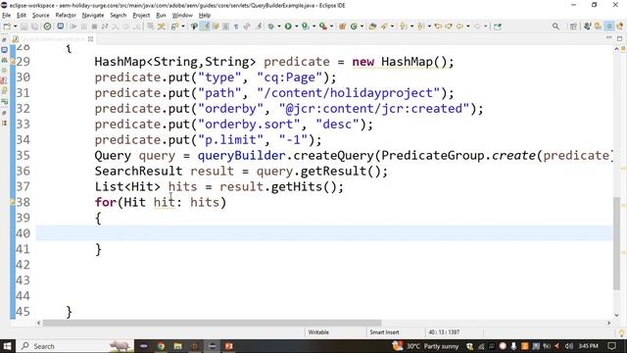Click line number 40 in gutter
This screenshot has height=353, width=627.
(23, 233)
